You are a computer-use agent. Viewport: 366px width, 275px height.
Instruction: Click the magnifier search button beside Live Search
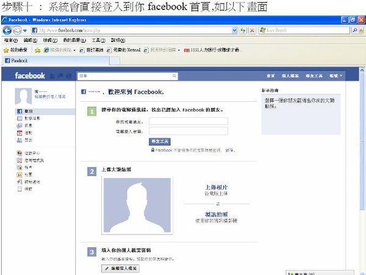coord(354,30)
